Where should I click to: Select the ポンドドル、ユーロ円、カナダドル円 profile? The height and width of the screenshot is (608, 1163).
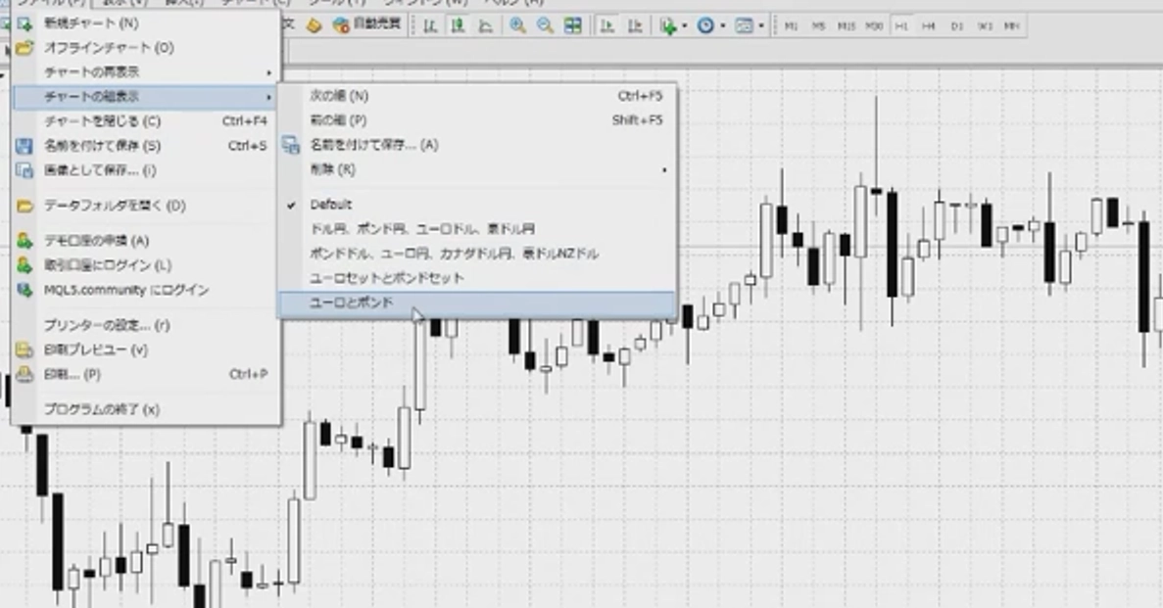tap(477, 254)
